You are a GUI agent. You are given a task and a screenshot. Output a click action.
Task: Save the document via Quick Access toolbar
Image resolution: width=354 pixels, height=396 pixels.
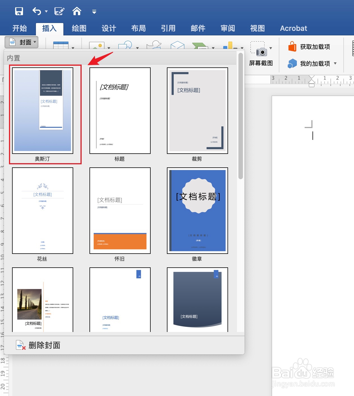tap(19, 11)
